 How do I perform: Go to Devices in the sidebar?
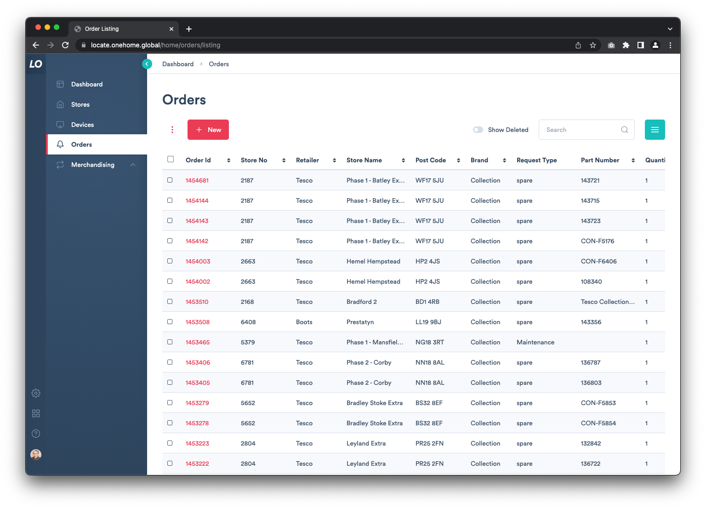pyautogui.click(x=82, y=125)
